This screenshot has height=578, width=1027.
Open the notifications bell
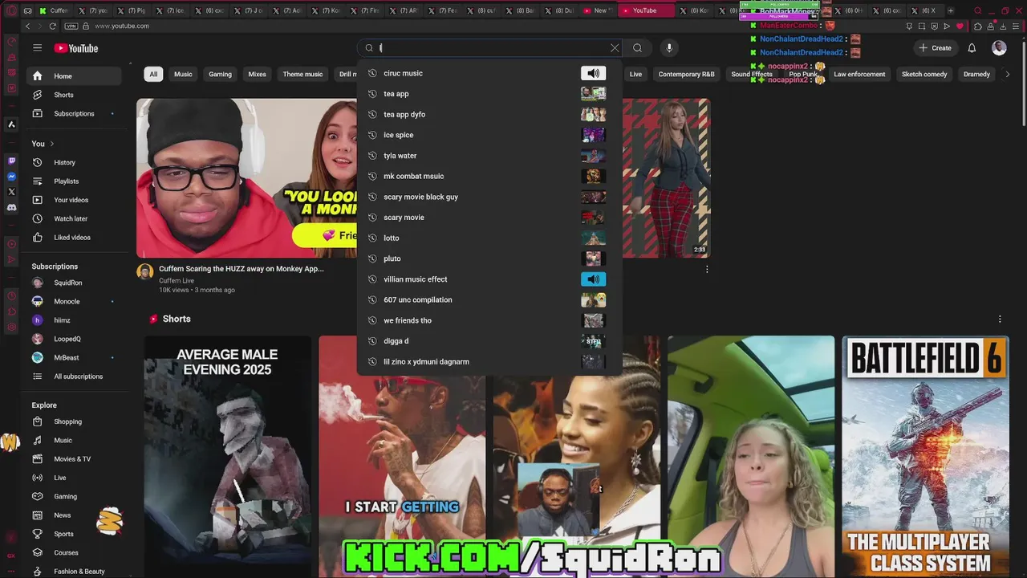972,48
